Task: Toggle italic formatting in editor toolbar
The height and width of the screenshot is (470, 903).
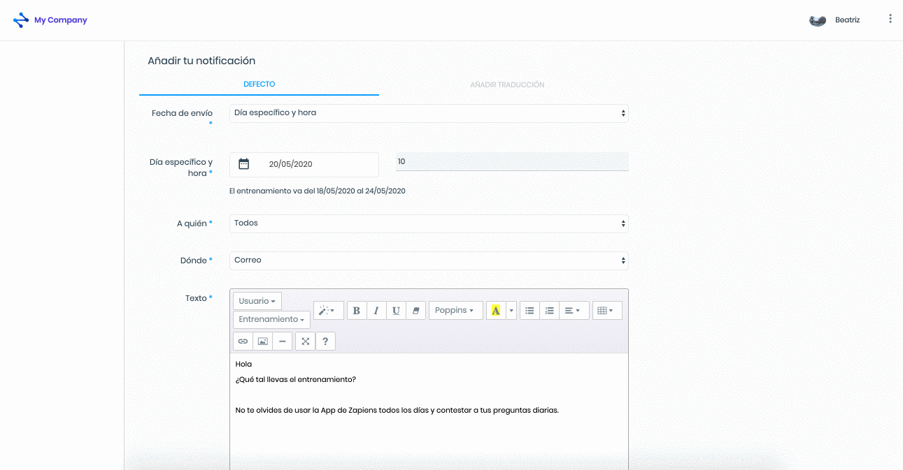Action: pyautogui.click(x=376, y=311)
